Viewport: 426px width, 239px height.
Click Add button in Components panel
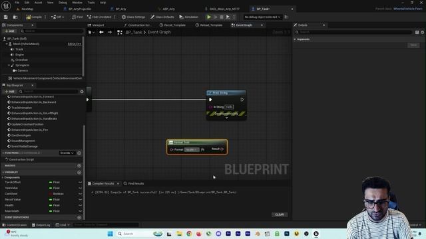coord(9,31)
